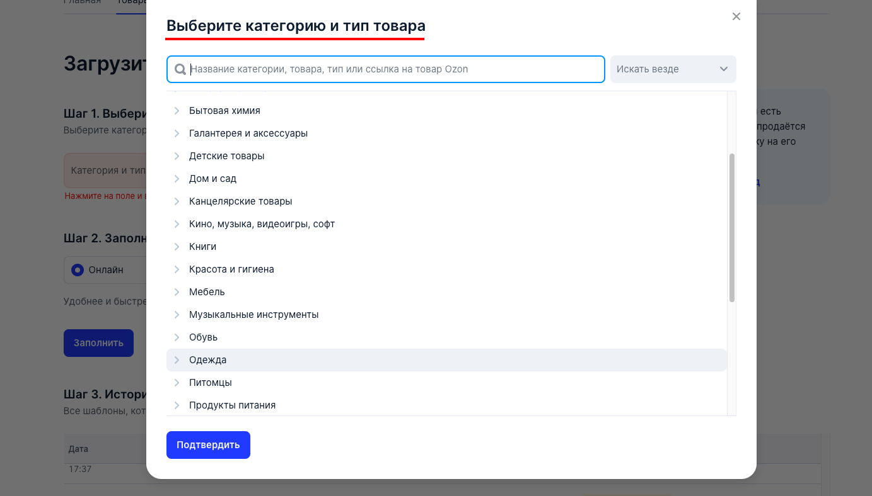
Task: Select the 'Продукты питания' category label
Action: 233,405
